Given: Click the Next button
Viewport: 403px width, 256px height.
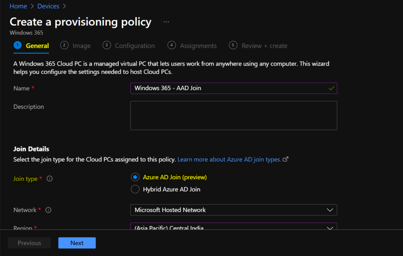Looking at the screenshot, I should [x=77, y=243].
